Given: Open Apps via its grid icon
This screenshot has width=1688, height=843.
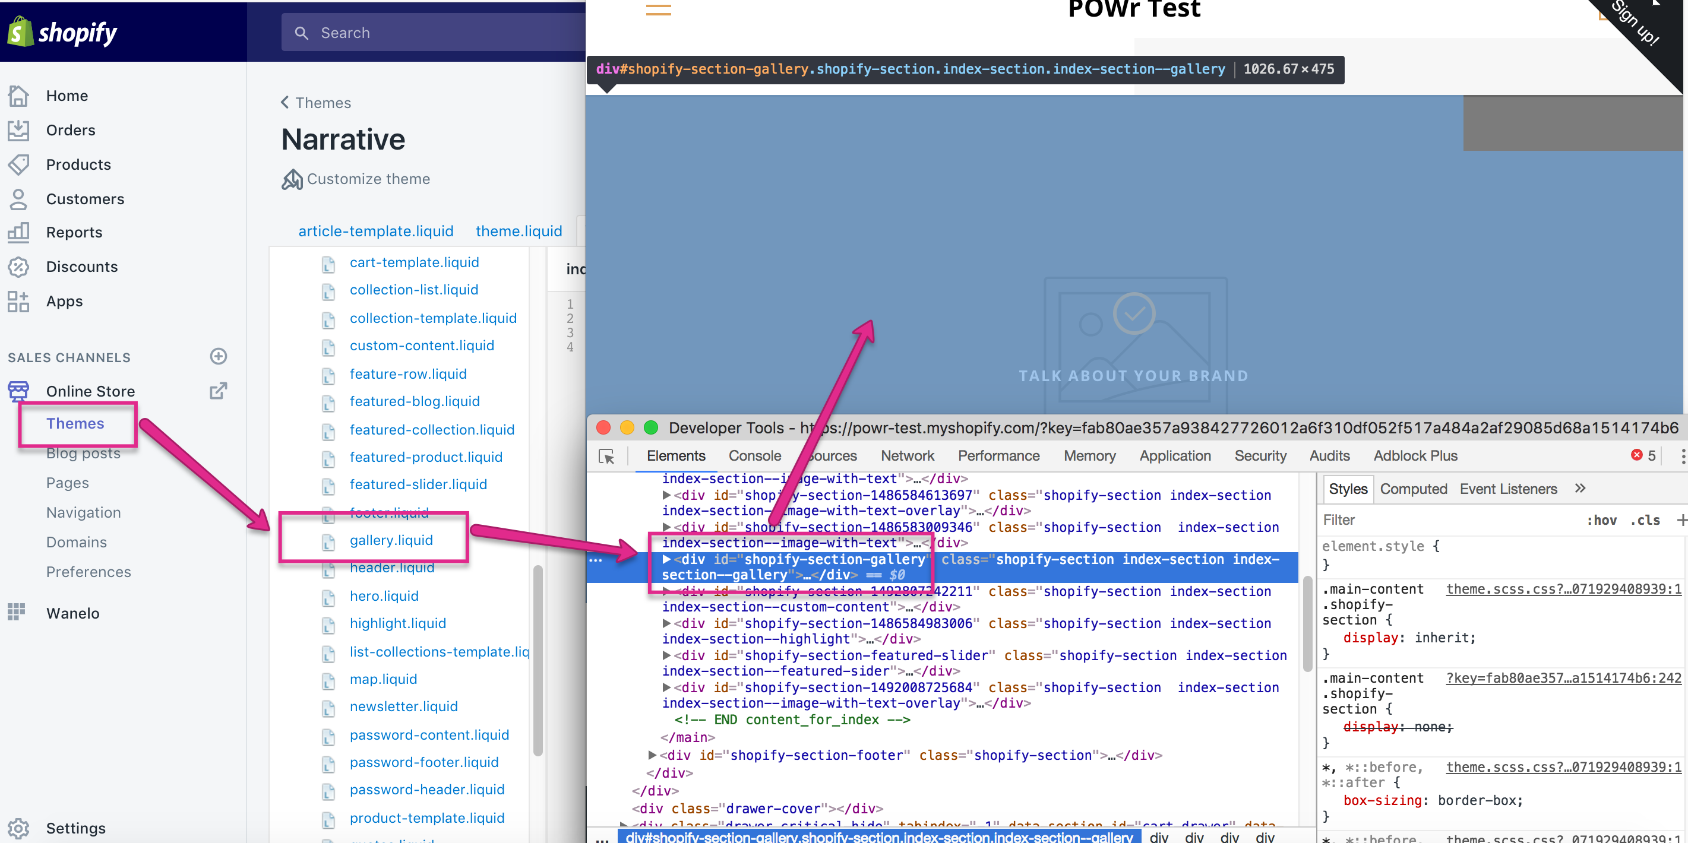Looking at the screenshot, I should [x=18, y=302].
